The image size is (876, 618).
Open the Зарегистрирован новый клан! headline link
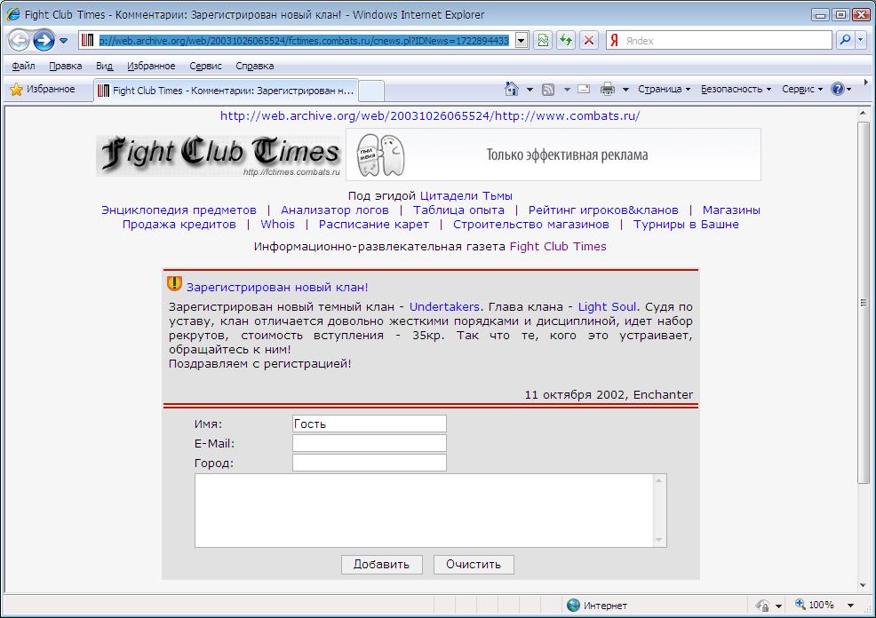pos(277,288)
